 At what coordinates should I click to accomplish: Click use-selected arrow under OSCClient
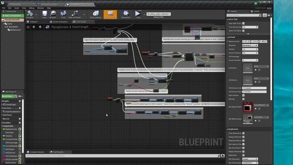tap(255, 70)
